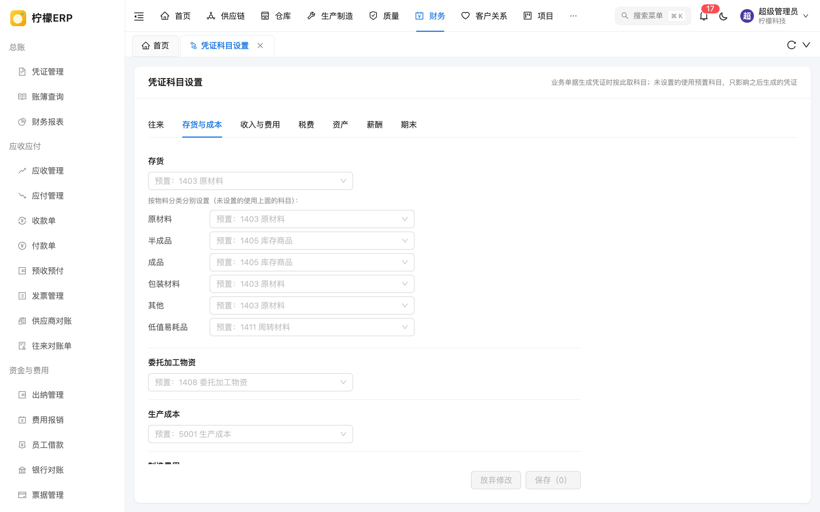The width and height of the screenshot is (820, 512).
Task: Click the user avatar 超 icon
Action: pos(747,16)
